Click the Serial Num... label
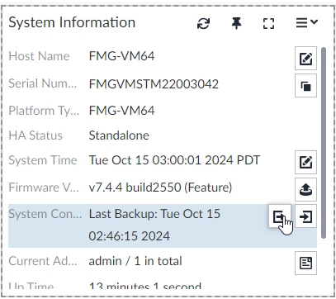 tap(43, 83)
